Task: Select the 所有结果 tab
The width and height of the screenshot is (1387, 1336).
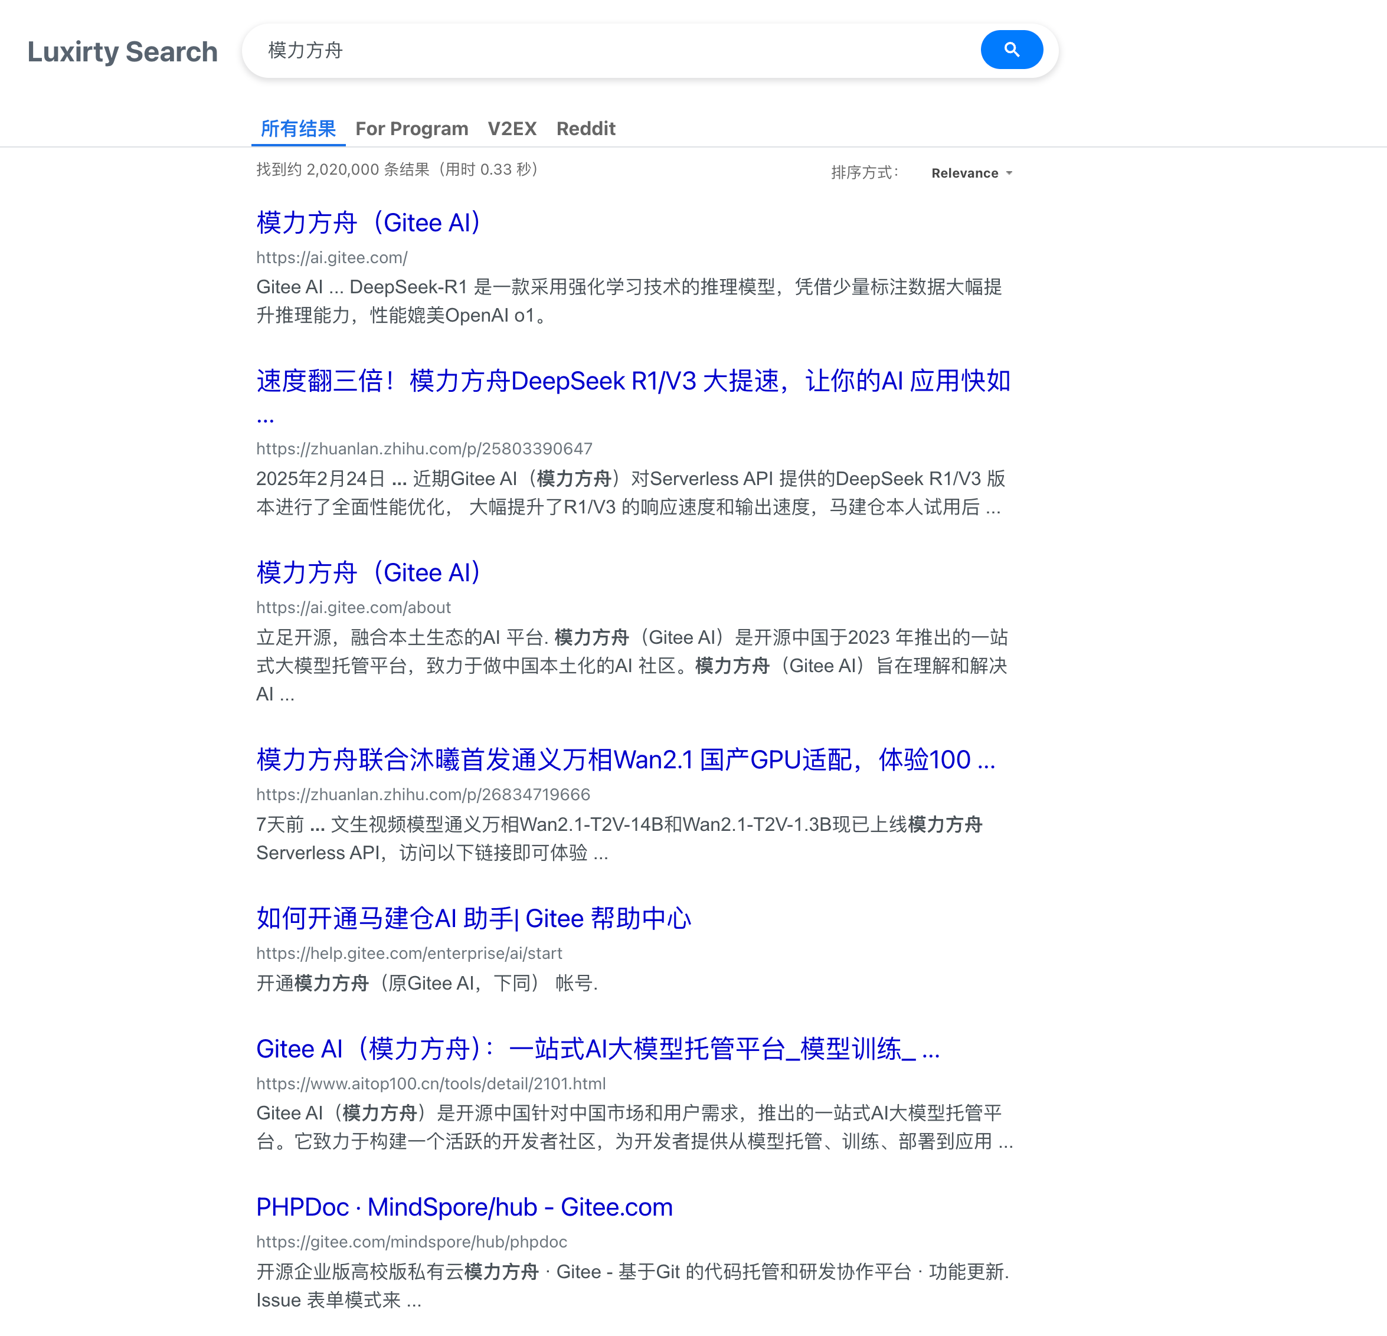Action: (298, 129)
